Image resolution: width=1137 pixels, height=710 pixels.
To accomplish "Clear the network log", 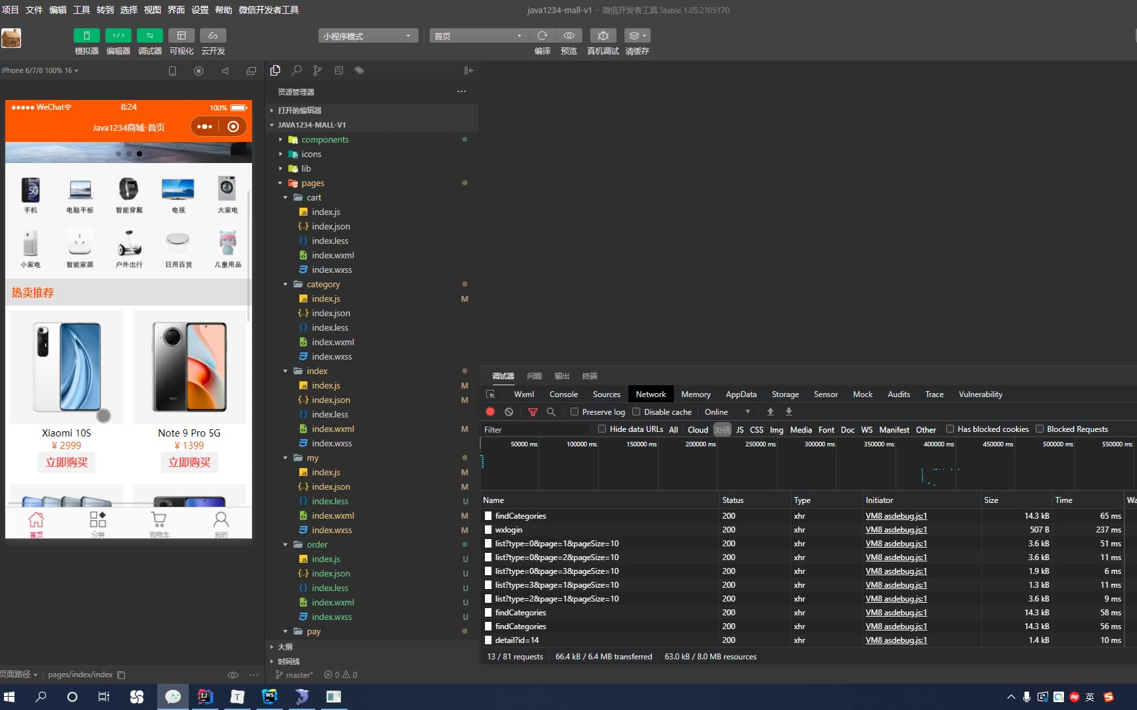I will pyautogui.click(x=509, y=412).
